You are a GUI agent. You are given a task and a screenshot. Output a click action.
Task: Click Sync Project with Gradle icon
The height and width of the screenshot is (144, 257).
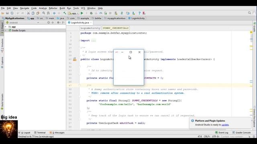[122, 13]
